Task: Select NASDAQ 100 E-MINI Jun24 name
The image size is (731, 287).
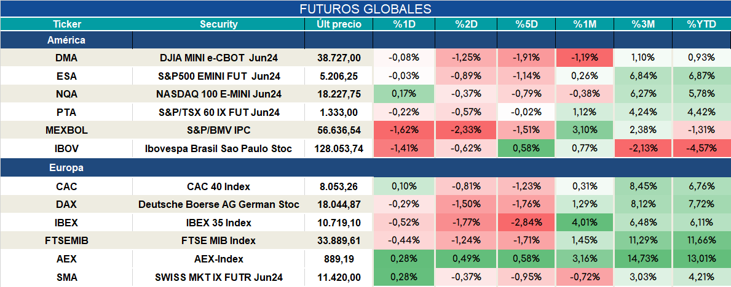Action: click(219, 94)
